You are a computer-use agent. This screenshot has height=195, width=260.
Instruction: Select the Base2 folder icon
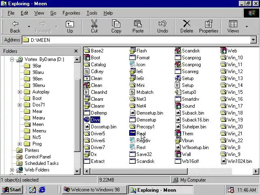tap(87, 50)
